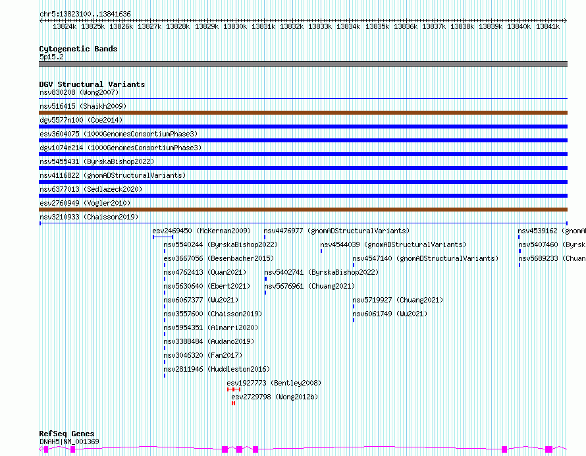Screen dimensions: 586x456
Task: Open the dgv5577n100 (Coe2014) variant label
Action: [81, 120]
